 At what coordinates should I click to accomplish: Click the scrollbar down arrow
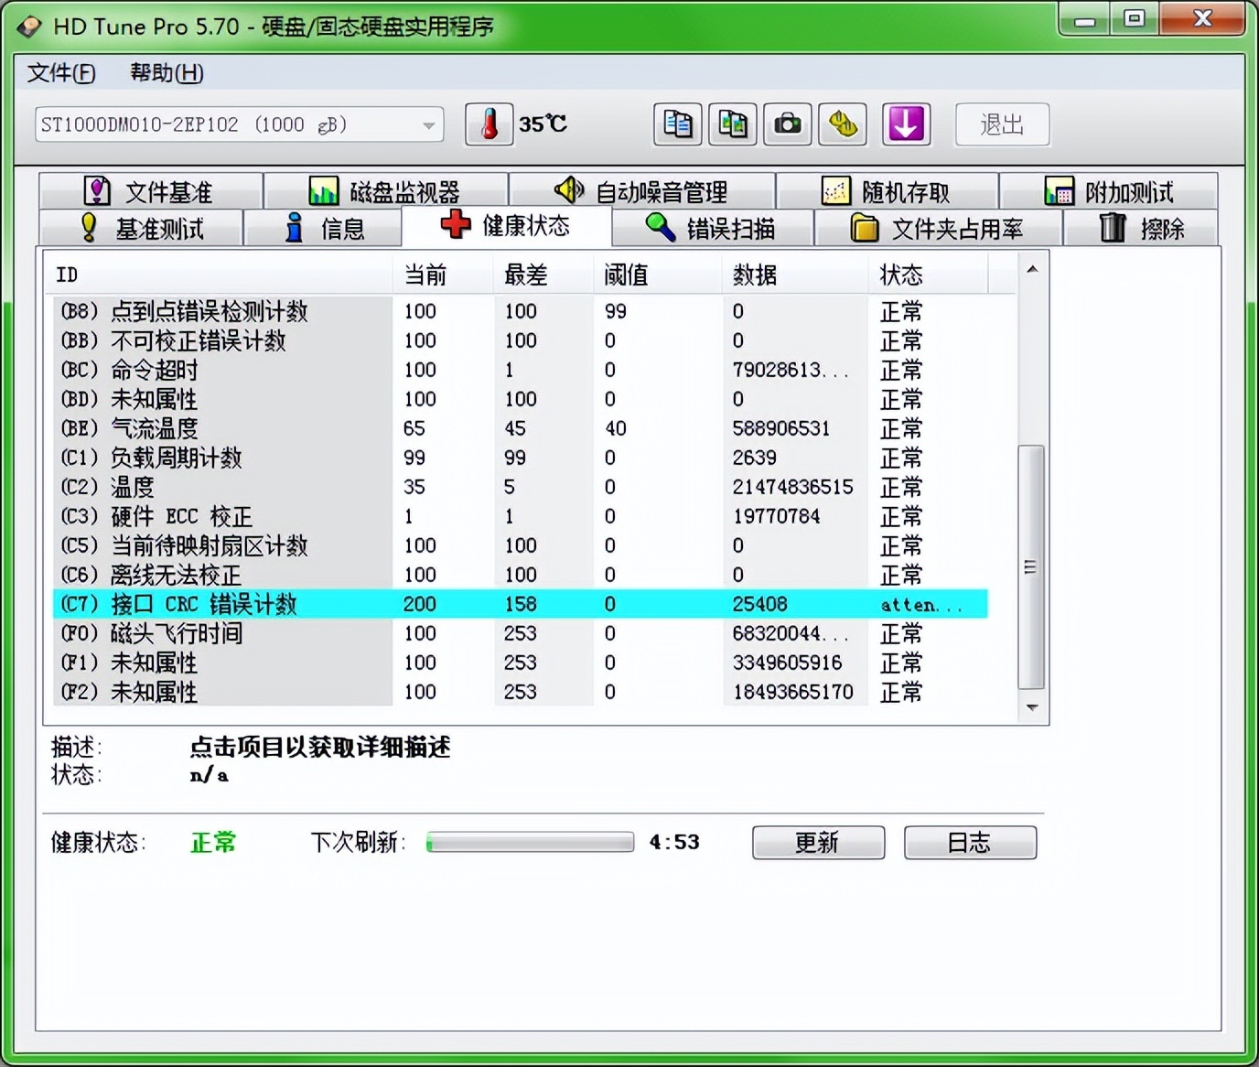[1032, 707]
